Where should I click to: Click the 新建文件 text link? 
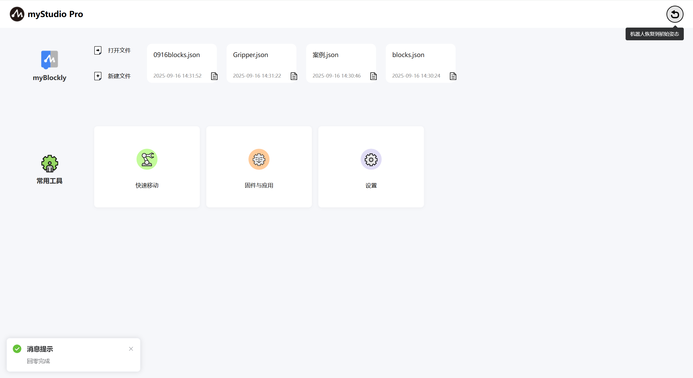(119, 76)
